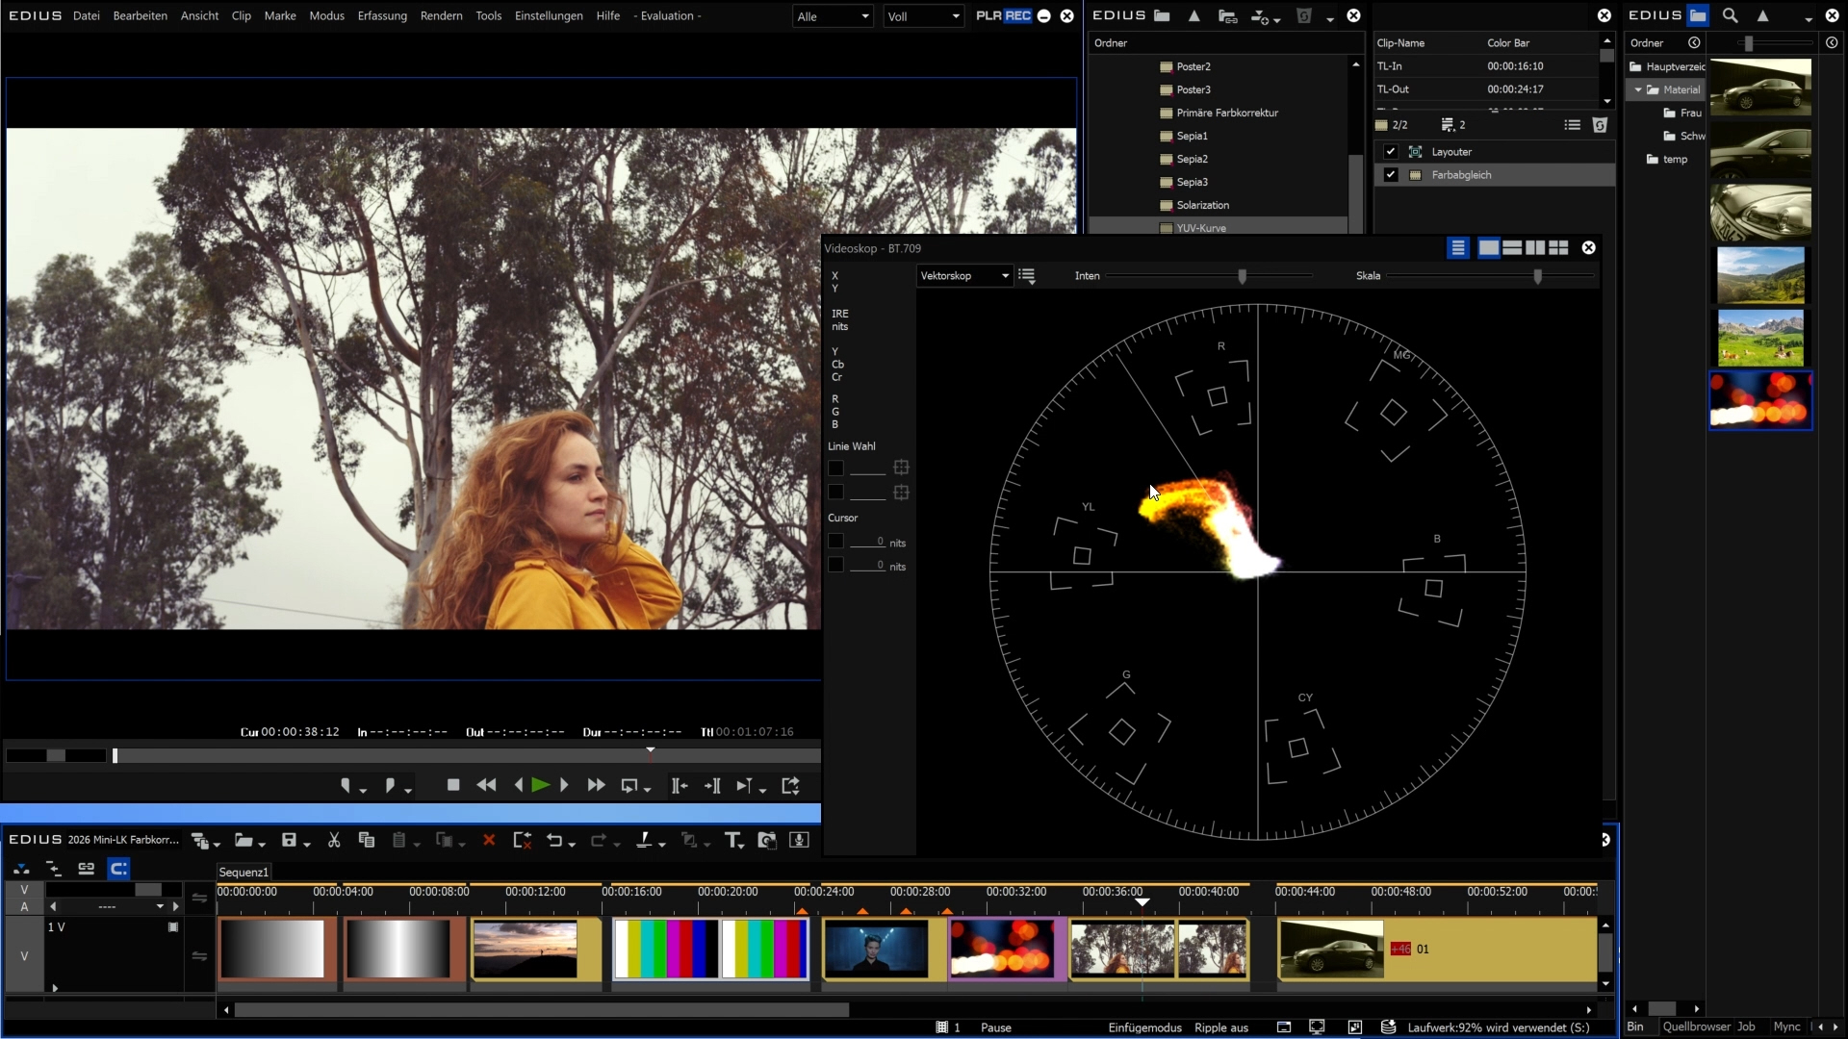Viewport: 1848px width, 1039px height.
Task: Enable first Linie Wahl checkbox
Action: [x=835, y=469]
